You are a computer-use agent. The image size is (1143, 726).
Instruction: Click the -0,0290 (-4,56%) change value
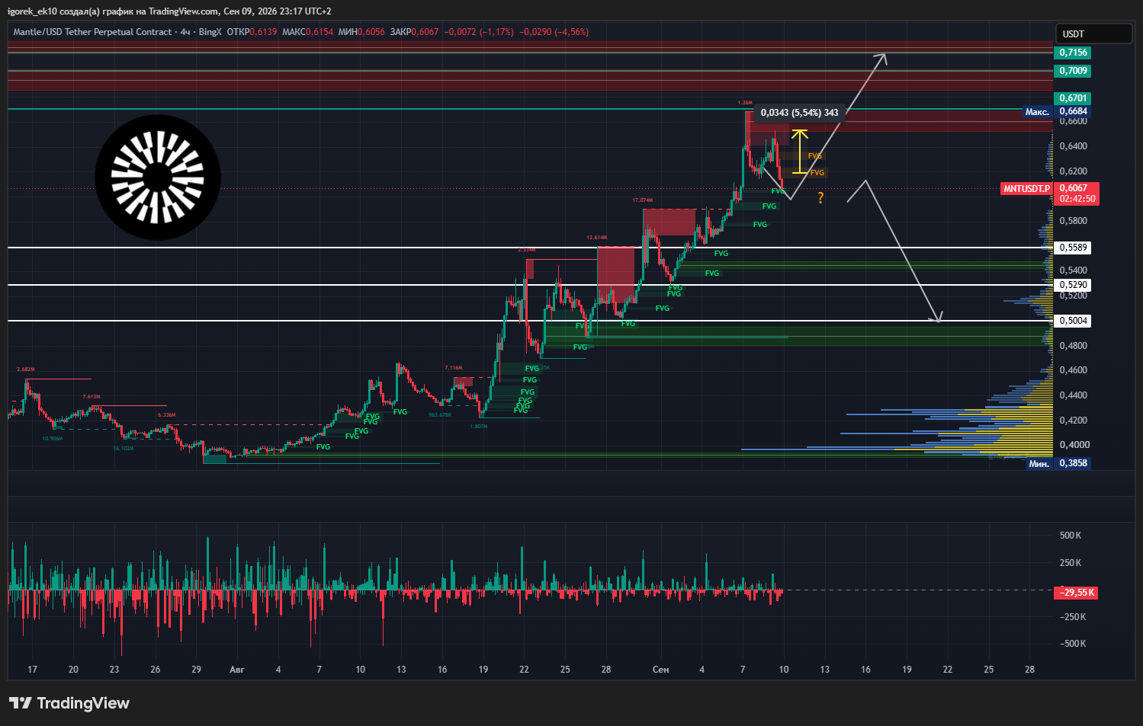(554, 32)
